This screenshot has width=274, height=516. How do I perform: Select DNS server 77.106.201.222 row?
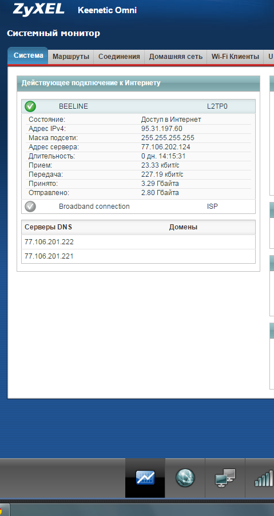138,242
